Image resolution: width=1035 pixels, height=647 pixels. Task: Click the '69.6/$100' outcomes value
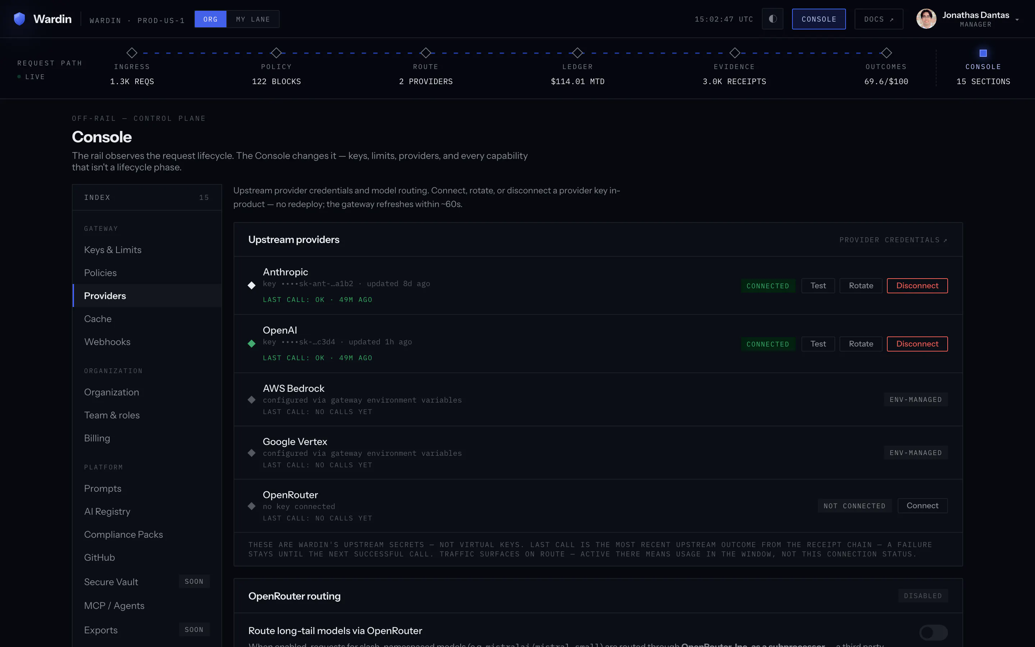886,82
